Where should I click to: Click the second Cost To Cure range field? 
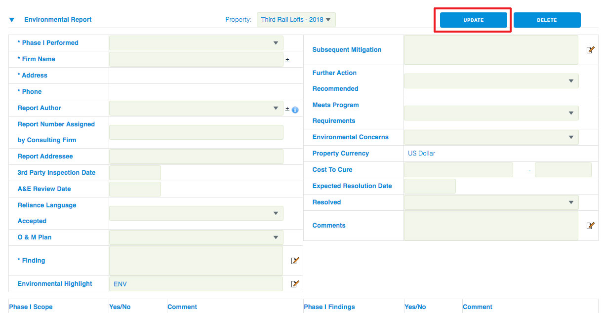tap(563, 170)
